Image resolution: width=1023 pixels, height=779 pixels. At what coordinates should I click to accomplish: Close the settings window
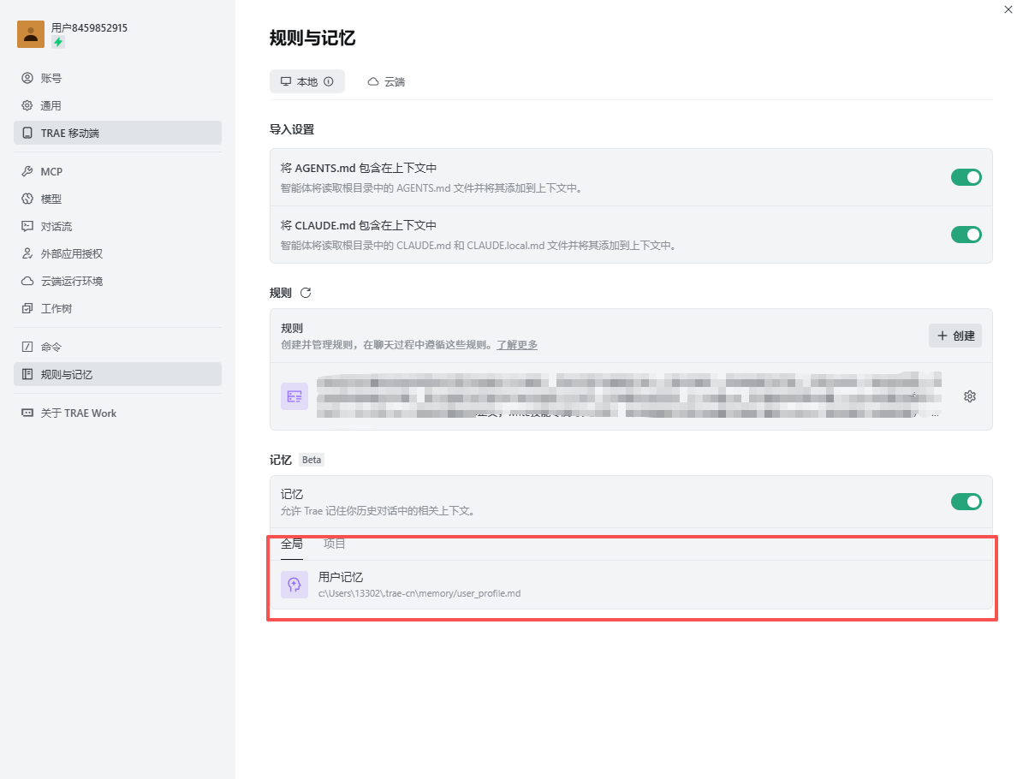point(1008,9)
